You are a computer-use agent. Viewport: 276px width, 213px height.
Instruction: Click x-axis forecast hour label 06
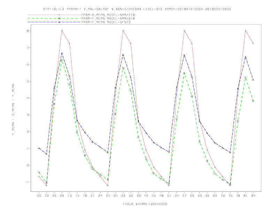point(54,196)
